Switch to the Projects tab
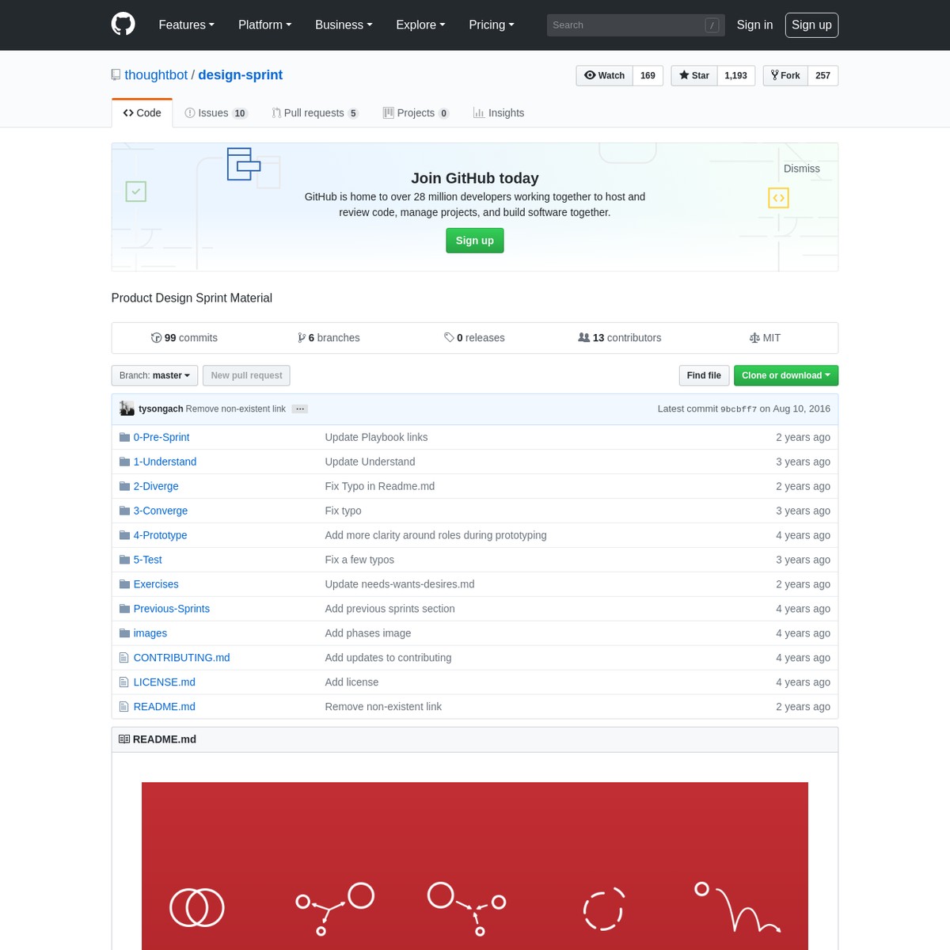Viewport: 950px width, 950px height. [x=416, y=113]
